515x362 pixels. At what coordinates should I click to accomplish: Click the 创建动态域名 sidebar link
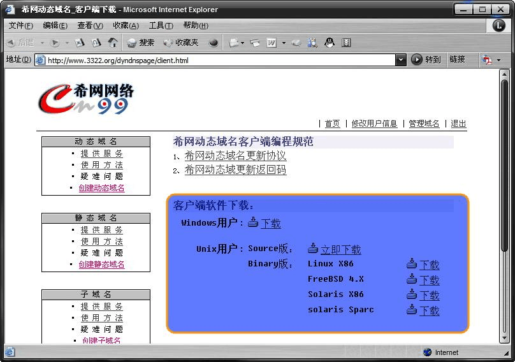pyautogui.click(x=101, y=188)
